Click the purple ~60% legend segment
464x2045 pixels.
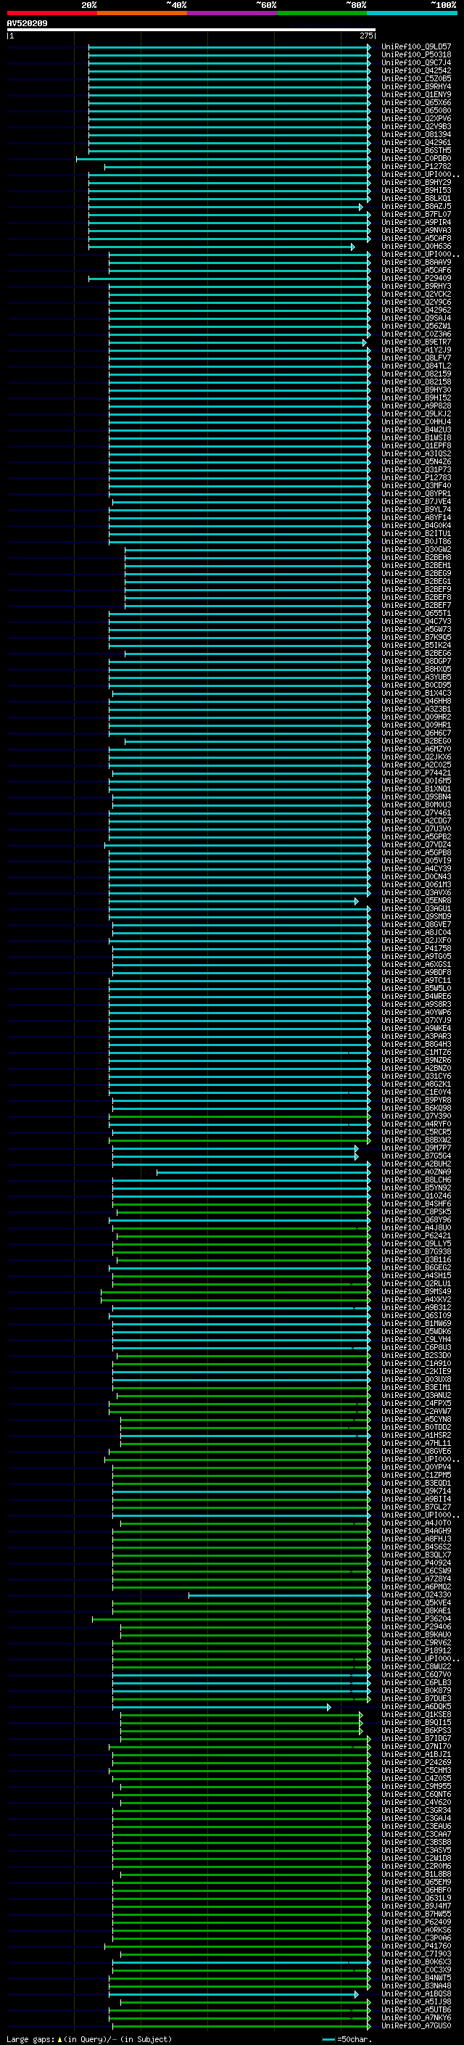click(231, 13)
